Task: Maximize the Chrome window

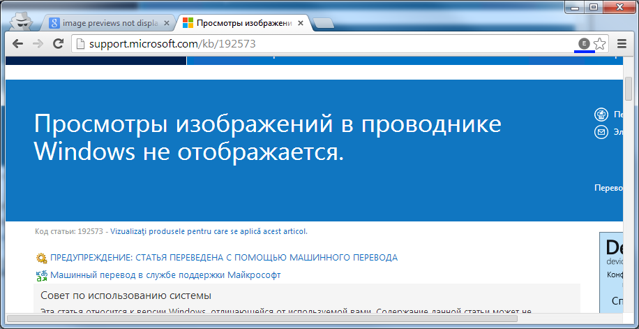Action: point(594,7)
